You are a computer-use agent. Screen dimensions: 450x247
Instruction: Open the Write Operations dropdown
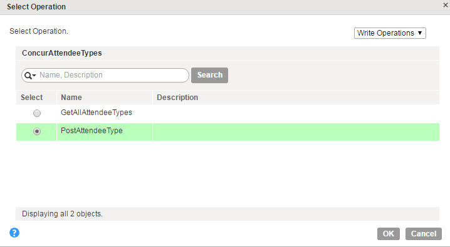click(390, 33)
